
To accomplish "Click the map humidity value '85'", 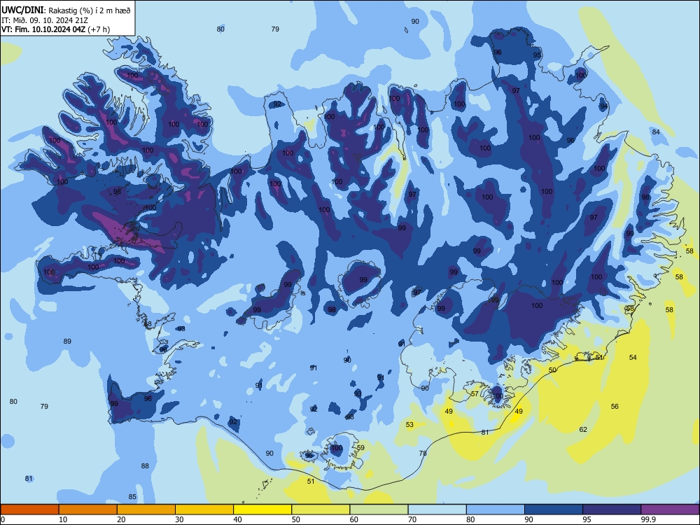I will coord(132,497).
